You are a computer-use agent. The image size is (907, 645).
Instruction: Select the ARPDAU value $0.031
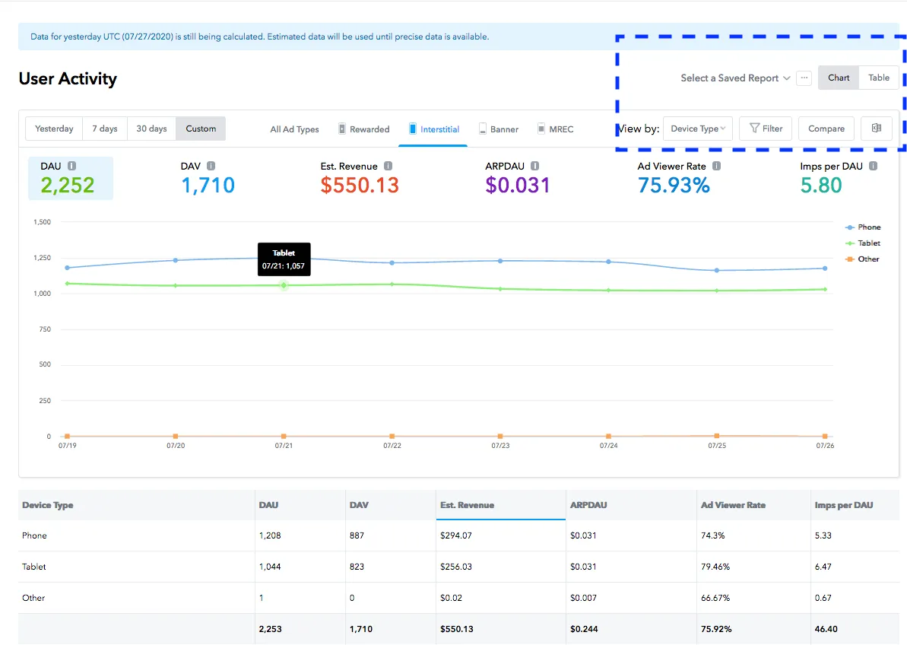click(518, 186)
